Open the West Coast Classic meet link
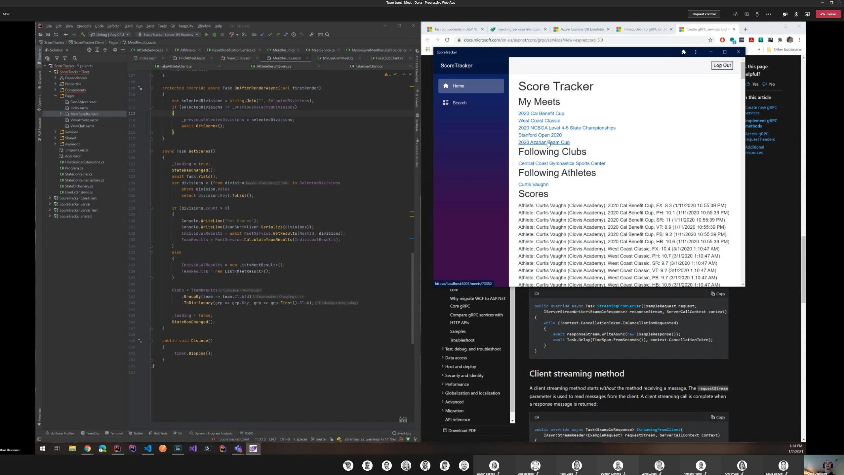Viewport: 844px width, 475px height. (539, 120)
